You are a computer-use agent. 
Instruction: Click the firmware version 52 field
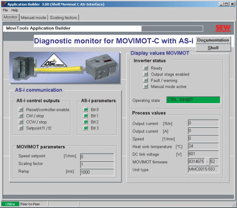(x=214, y=162)
